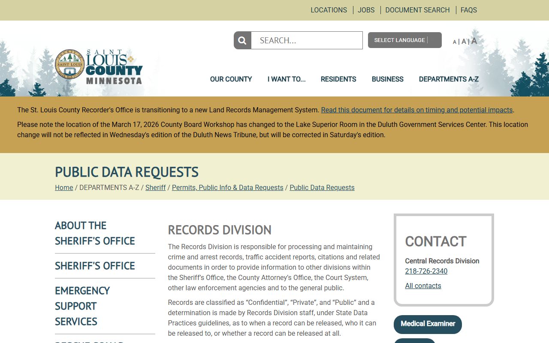Open Sheriff's Office sidebar item
549x343 pixels.
[x=95, y=266]
